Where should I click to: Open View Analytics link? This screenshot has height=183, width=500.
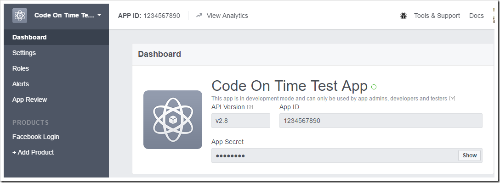227,16
